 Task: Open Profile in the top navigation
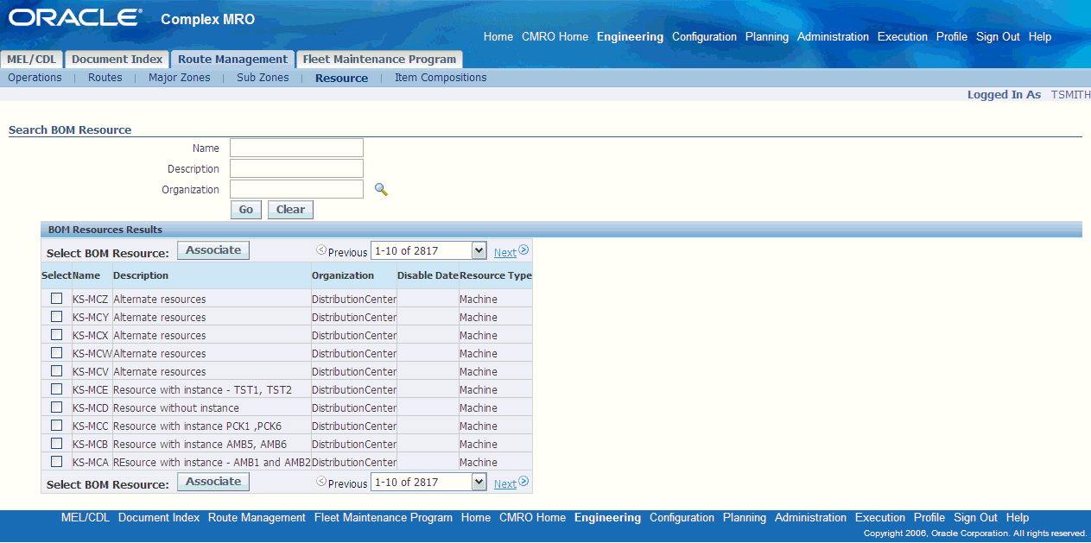(952, 37)
